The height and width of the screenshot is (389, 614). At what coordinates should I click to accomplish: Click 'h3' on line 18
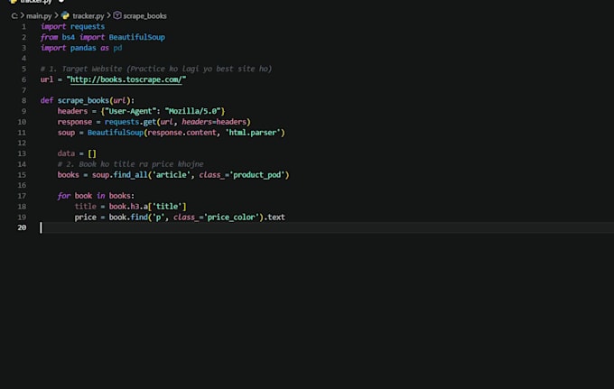pyautogui.click(x=135, y=207)
